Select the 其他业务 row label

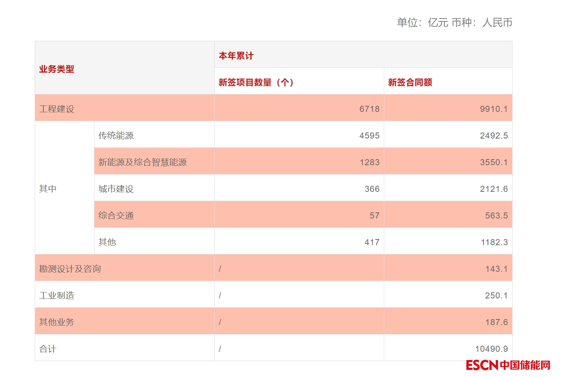(x=57, y=322)
